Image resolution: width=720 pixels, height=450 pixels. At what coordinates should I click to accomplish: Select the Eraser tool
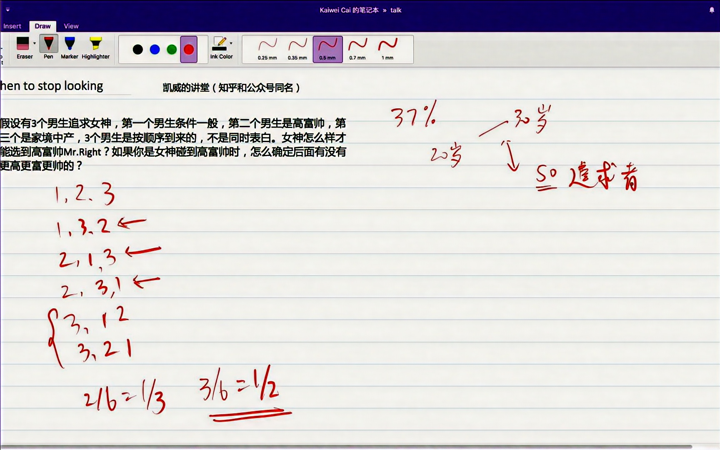[x=23, y=46]
